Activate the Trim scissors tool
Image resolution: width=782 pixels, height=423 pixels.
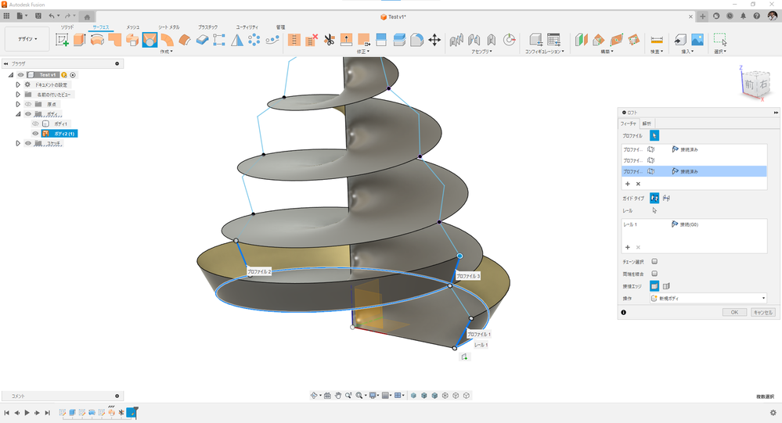coord(329,40)
